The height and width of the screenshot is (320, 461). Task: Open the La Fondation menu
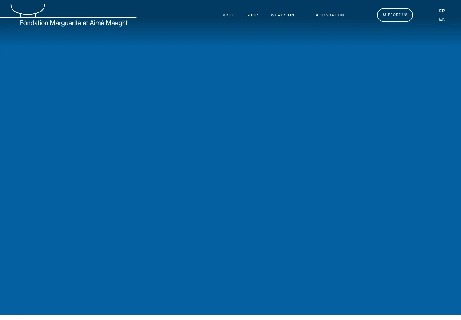coord(328,15)
